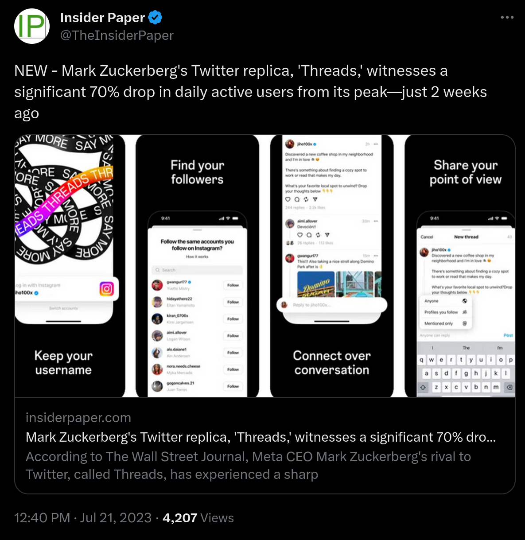The height and width of the screenshot is (540, 525).
Task: Follow the gogoncalves.21 account
Action: tap(233, 386)
